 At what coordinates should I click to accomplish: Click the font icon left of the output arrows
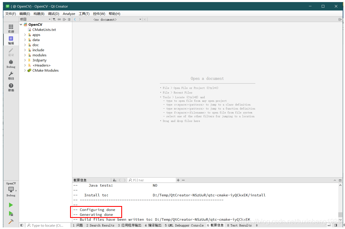pyautogui.click(x=114, y=180)
